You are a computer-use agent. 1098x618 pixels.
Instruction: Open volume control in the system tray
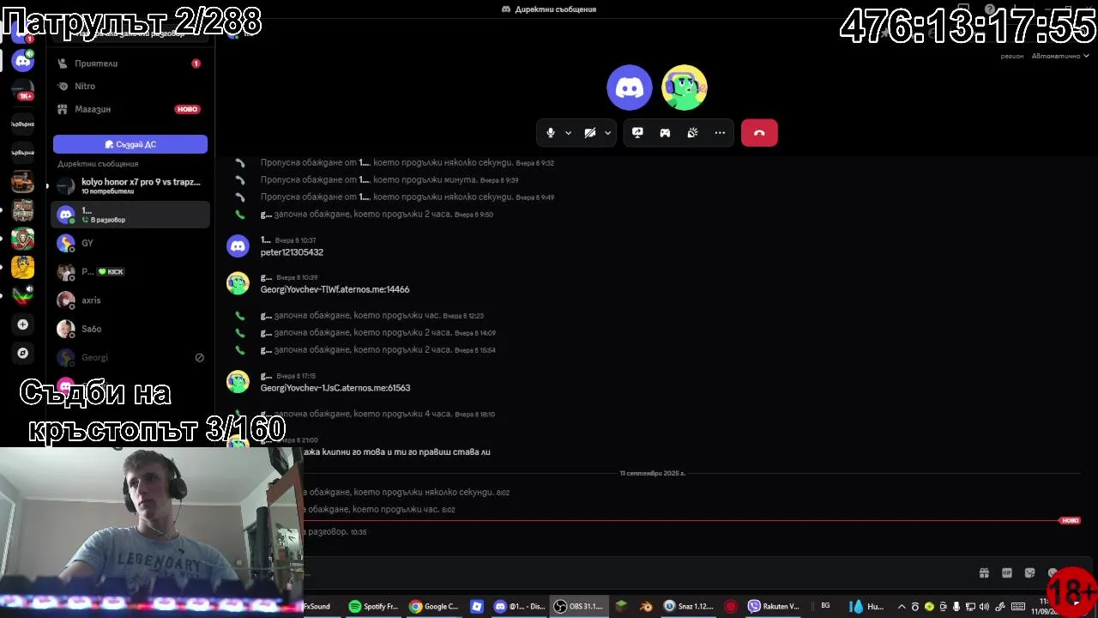tap(984, 607)
